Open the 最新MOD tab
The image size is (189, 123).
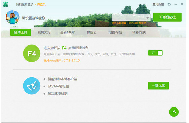click(x=68, y=32)
